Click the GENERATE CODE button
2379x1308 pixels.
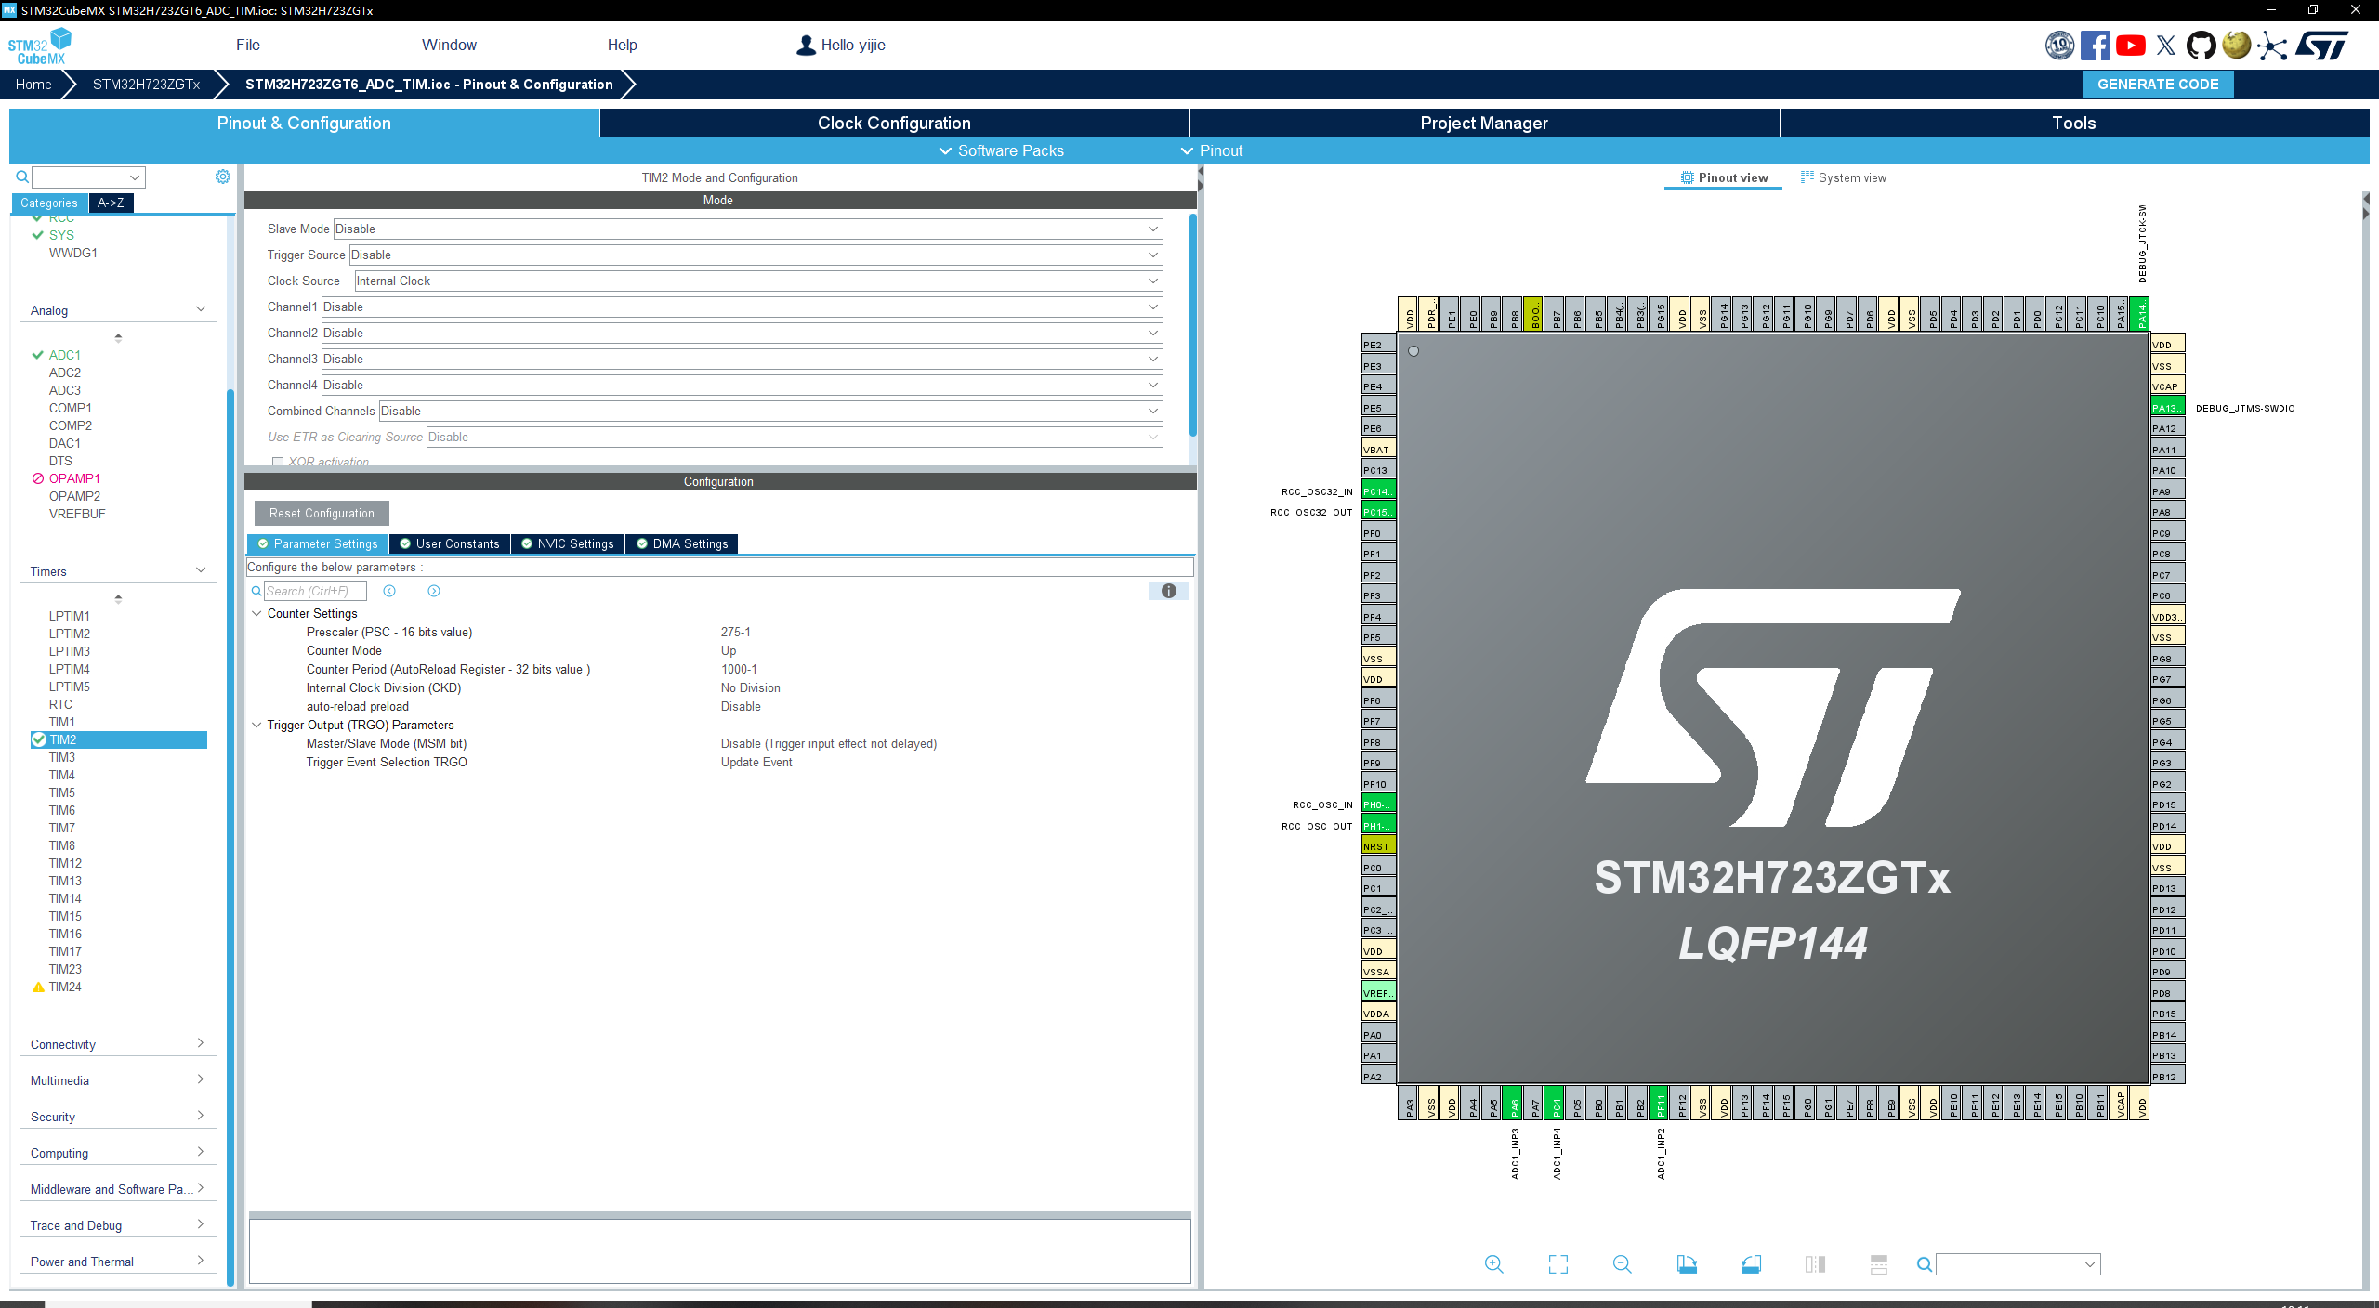pos(2158,84)
